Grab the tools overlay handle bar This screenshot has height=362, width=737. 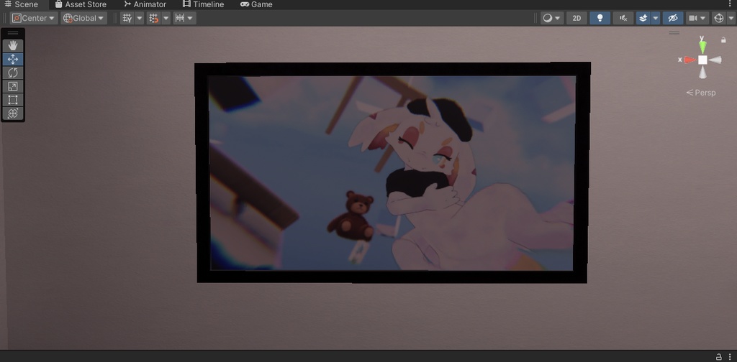pyautogui.click(x=13, y=33)
